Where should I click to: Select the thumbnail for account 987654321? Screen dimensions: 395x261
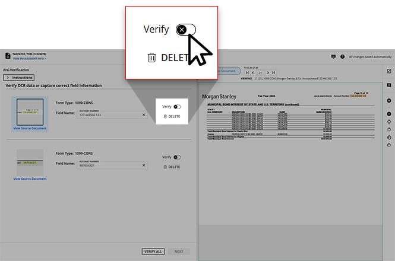(x=30, y=163)
